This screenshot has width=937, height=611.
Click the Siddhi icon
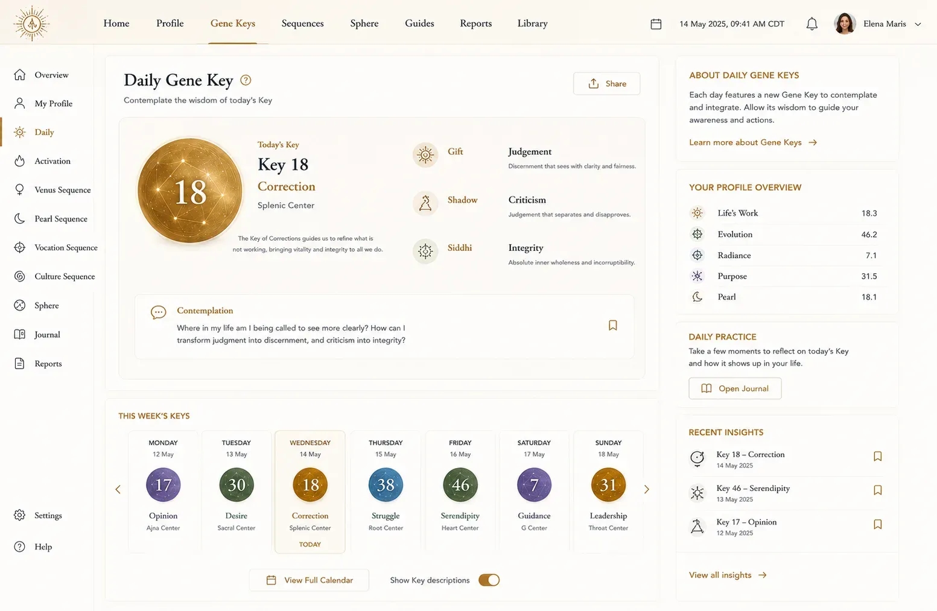coord(425,251)
